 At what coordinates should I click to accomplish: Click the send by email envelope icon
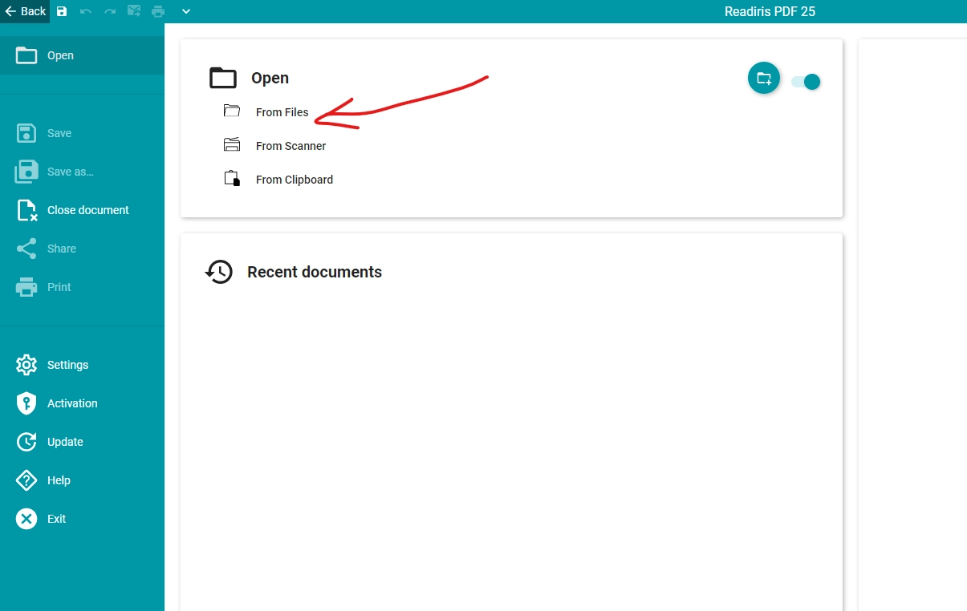click(x=134, y=11)
